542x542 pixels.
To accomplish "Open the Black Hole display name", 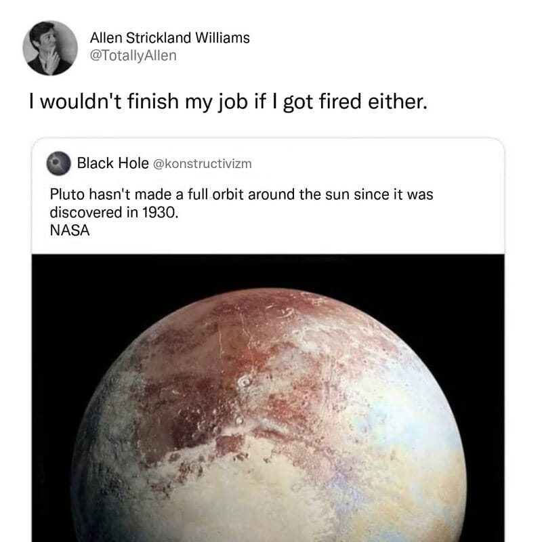I will (112, 163).
